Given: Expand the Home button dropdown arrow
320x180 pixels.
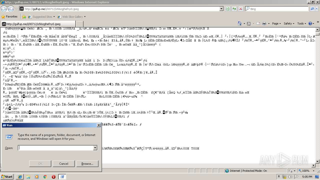Looking at the screenshot, I should tap(244, 23).
